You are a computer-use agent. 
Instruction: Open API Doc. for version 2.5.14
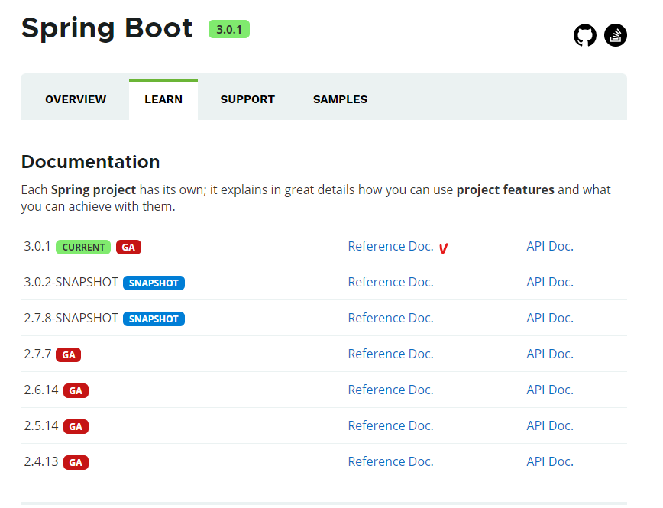(x=550, y=426)
